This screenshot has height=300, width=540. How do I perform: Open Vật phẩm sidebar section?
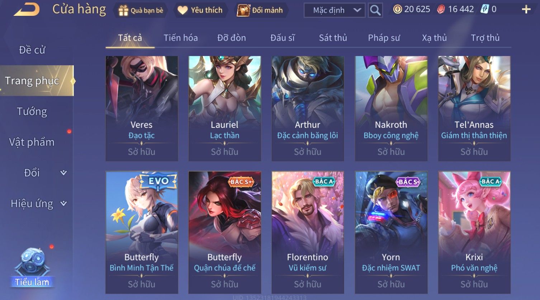tap(32, 142)
